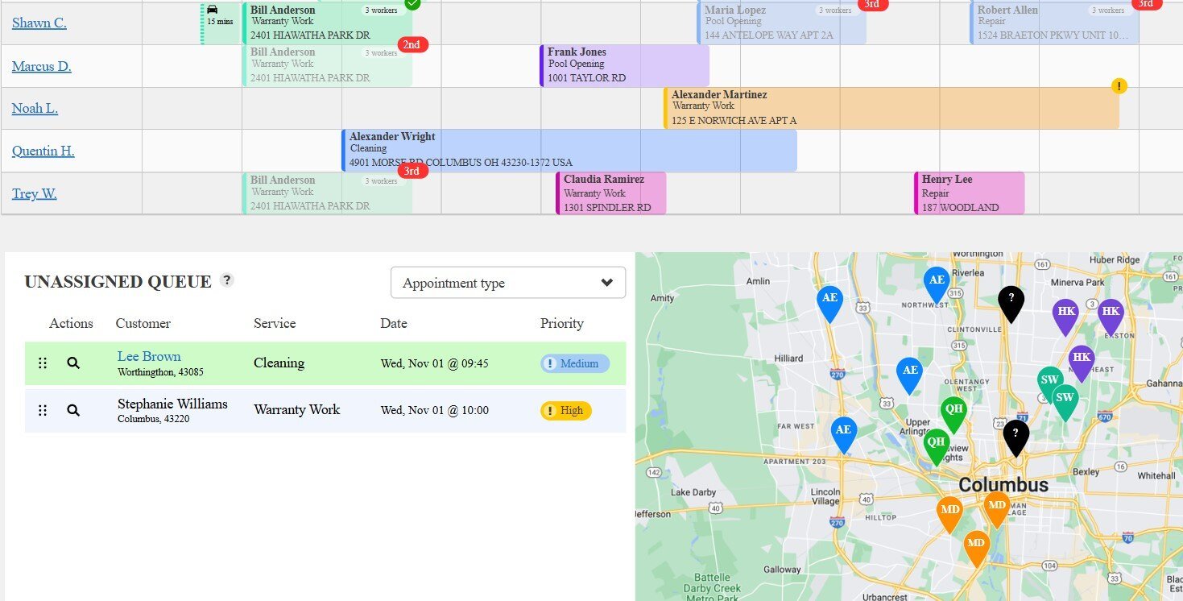Click the Medium priority badge
Image resolution: width=1183 pixels, height=601 pixels.
click(x=574, y=363)
